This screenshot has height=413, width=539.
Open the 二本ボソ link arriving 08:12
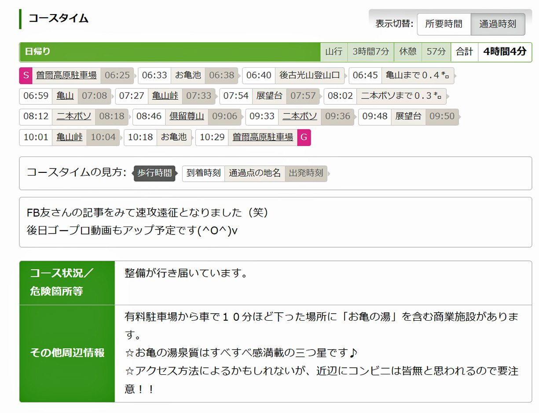tap(73, 117)
